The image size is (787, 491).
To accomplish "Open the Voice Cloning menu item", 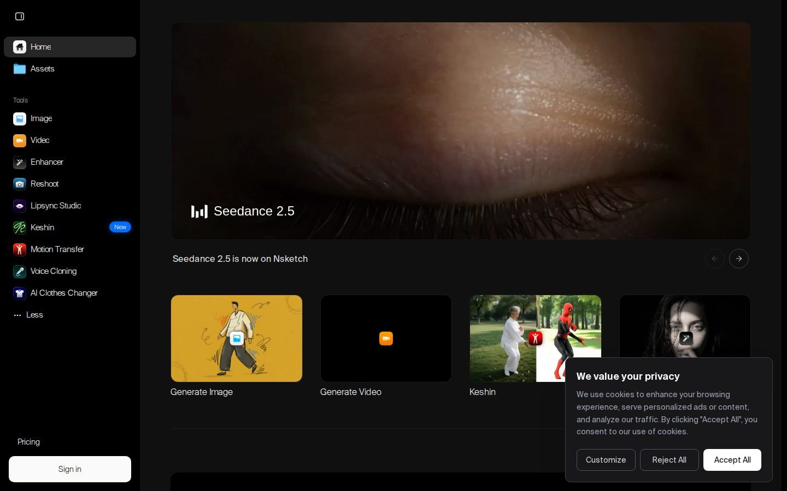I will 70,271.
